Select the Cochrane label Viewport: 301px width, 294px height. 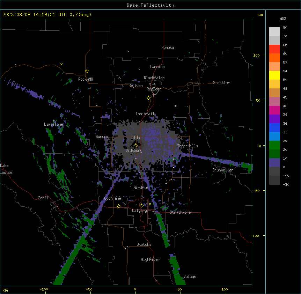112,198
